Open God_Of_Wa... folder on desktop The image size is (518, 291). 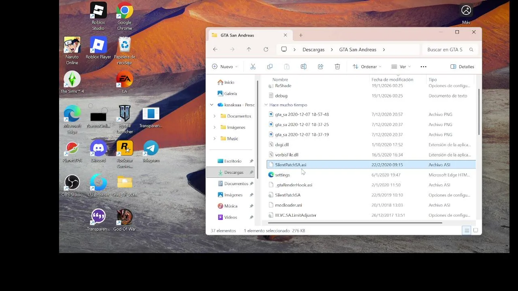(x=124, y=186)
